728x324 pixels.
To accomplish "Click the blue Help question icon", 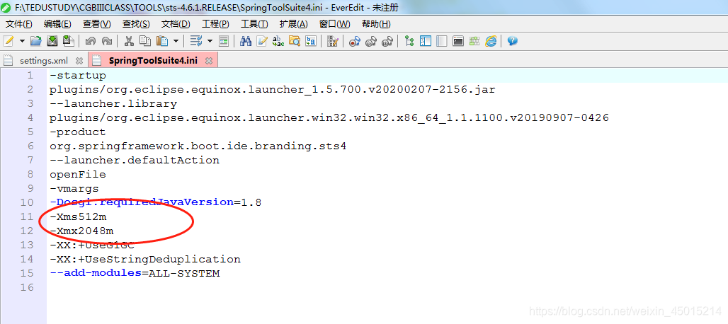I will click(513, 41).
